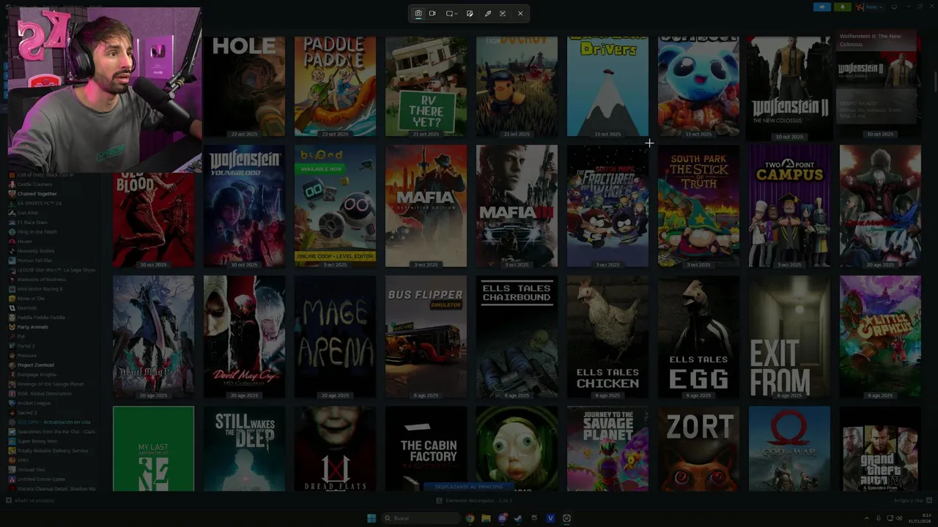Open My Last Appointment green cover

[x=153, y=449]
